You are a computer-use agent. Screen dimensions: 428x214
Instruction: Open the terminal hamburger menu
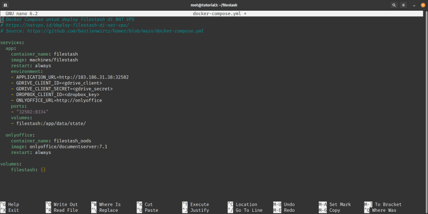pos(403,5)
